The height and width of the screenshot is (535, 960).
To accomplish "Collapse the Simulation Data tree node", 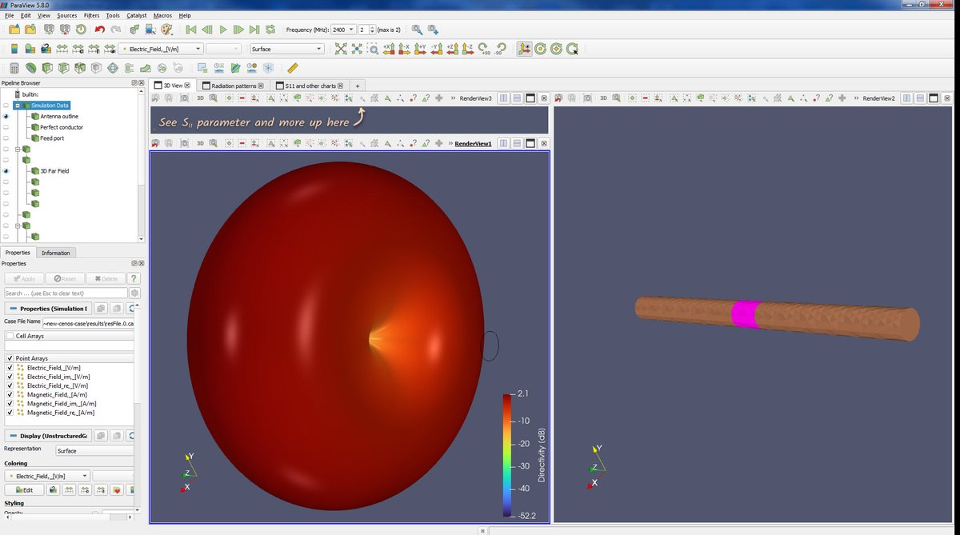I will point(17,106).
